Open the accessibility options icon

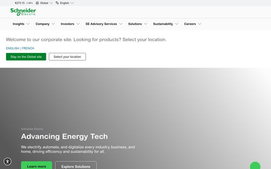pyautogui.click(x=8, y=161)
